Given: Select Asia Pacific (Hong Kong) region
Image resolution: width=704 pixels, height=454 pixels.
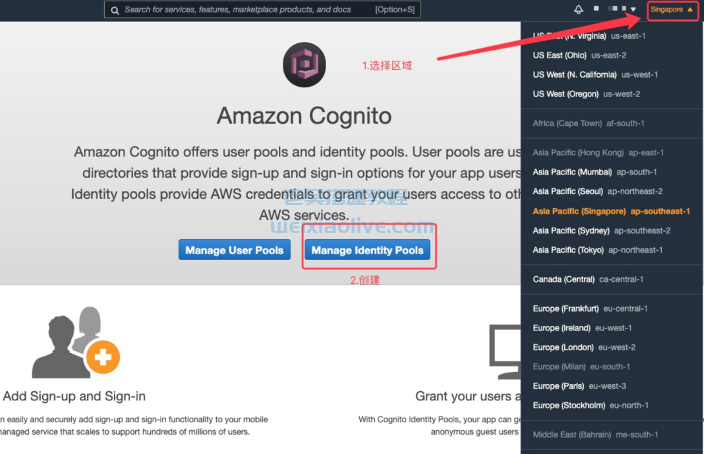Looking at the screenshot, I should coord(598,153).
